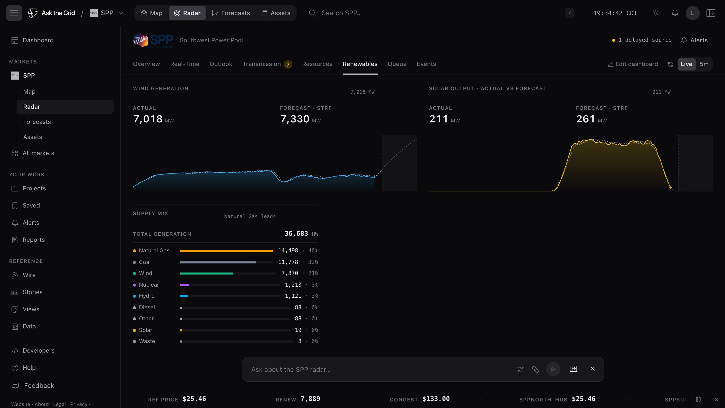Viewport: 725px width, 408px height.
Task: Toggle the hamburger sidebar menu
Action: (x=14, y=13)
